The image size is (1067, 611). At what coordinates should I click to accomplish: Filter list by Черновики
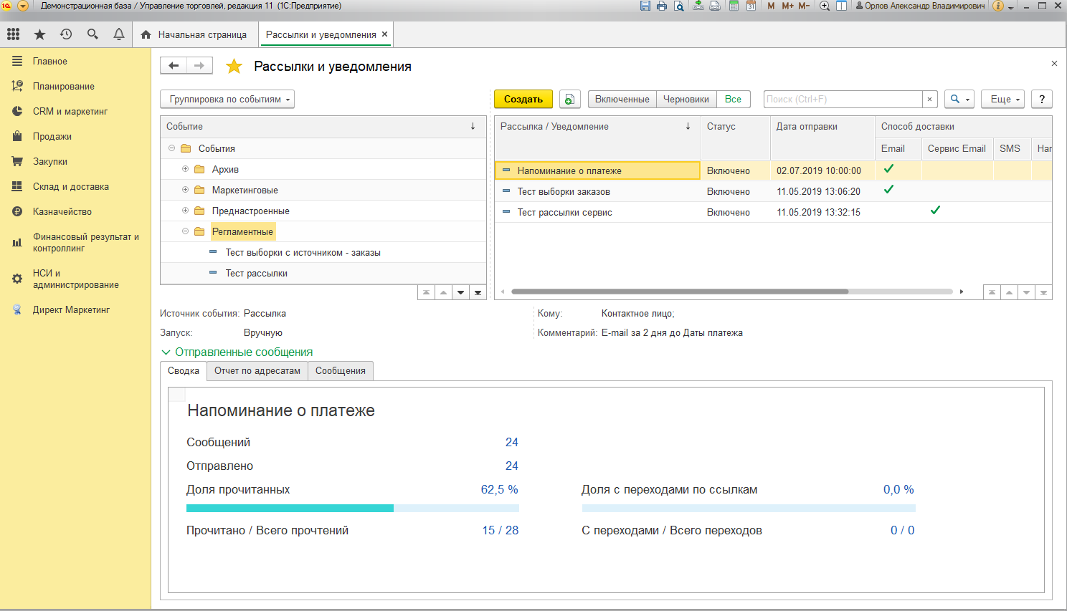pyautogui.click(x=686, y=100)
